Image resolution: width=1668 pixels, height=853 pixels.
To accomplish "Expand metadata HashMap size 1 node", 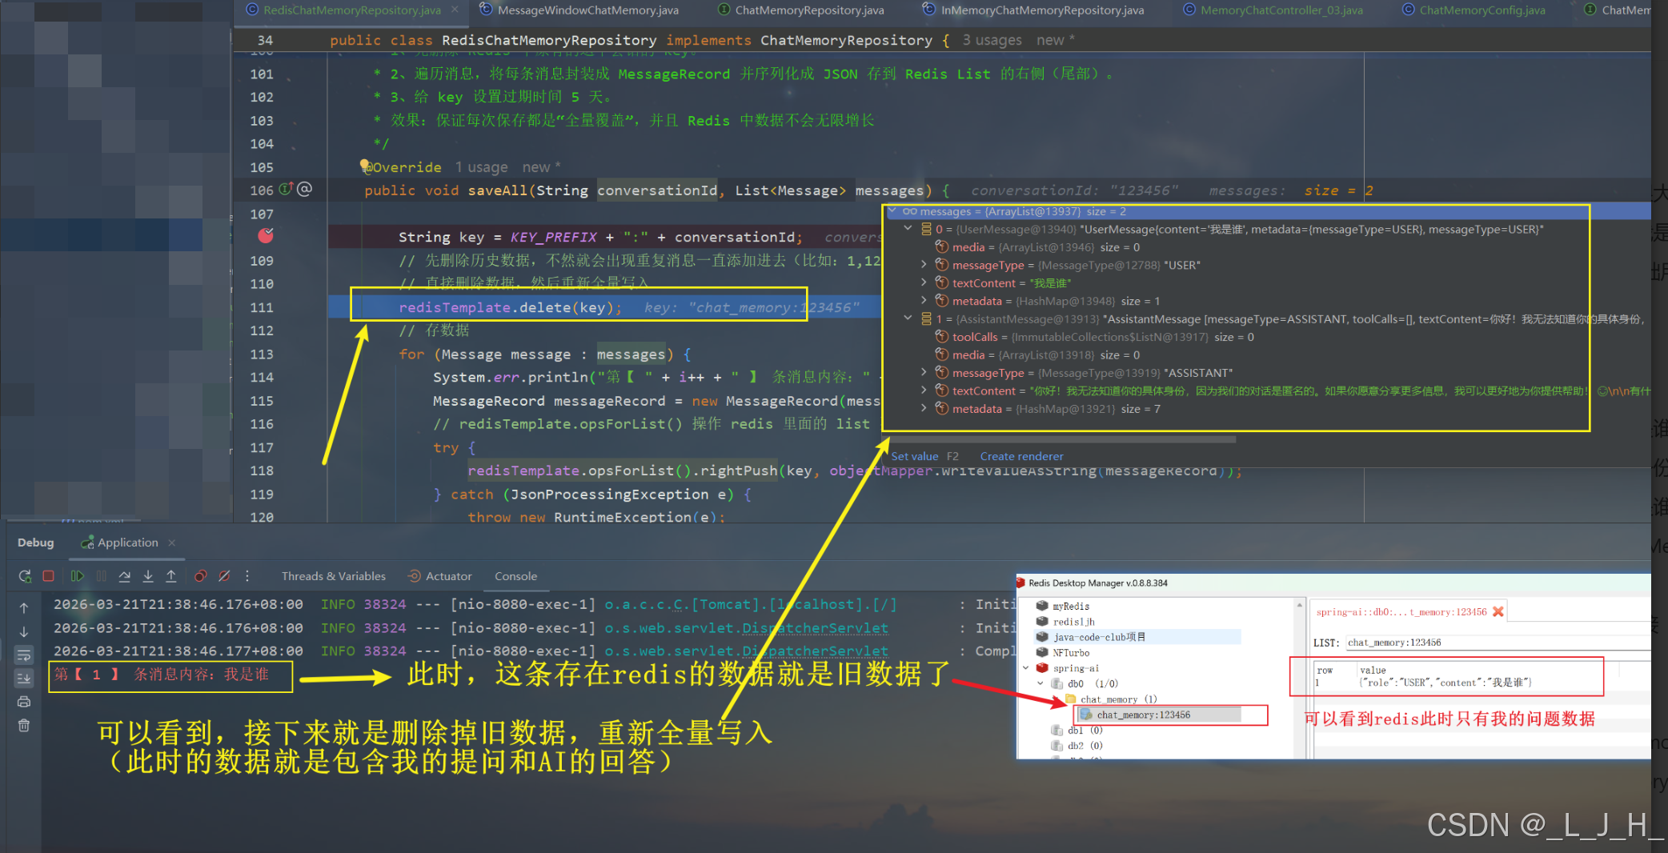I will point(924,301).
